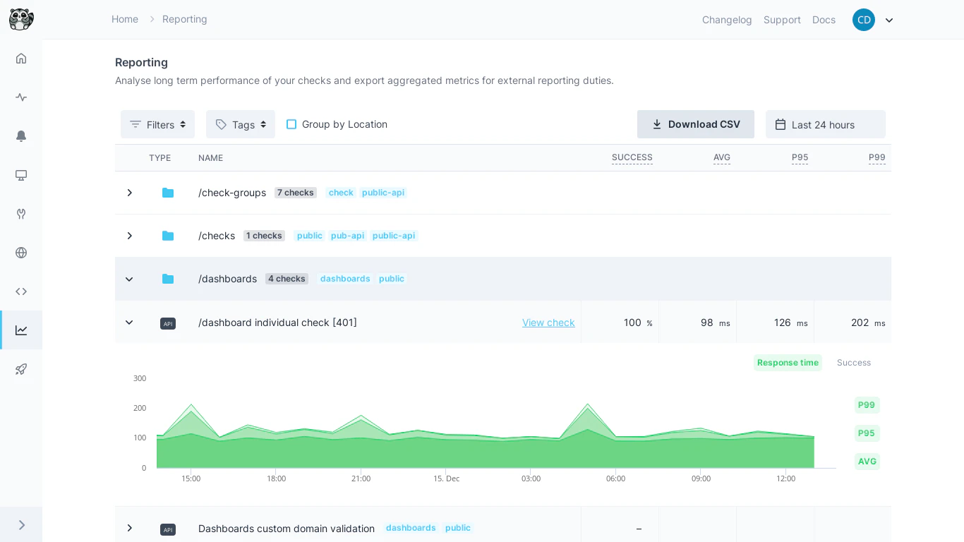The image size is (964, 542).
Task: Select the Response time chart mode
Action: 788,362
